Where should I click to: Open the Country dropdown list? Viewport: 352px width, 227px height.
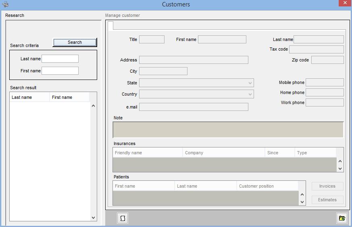[250, 94]
